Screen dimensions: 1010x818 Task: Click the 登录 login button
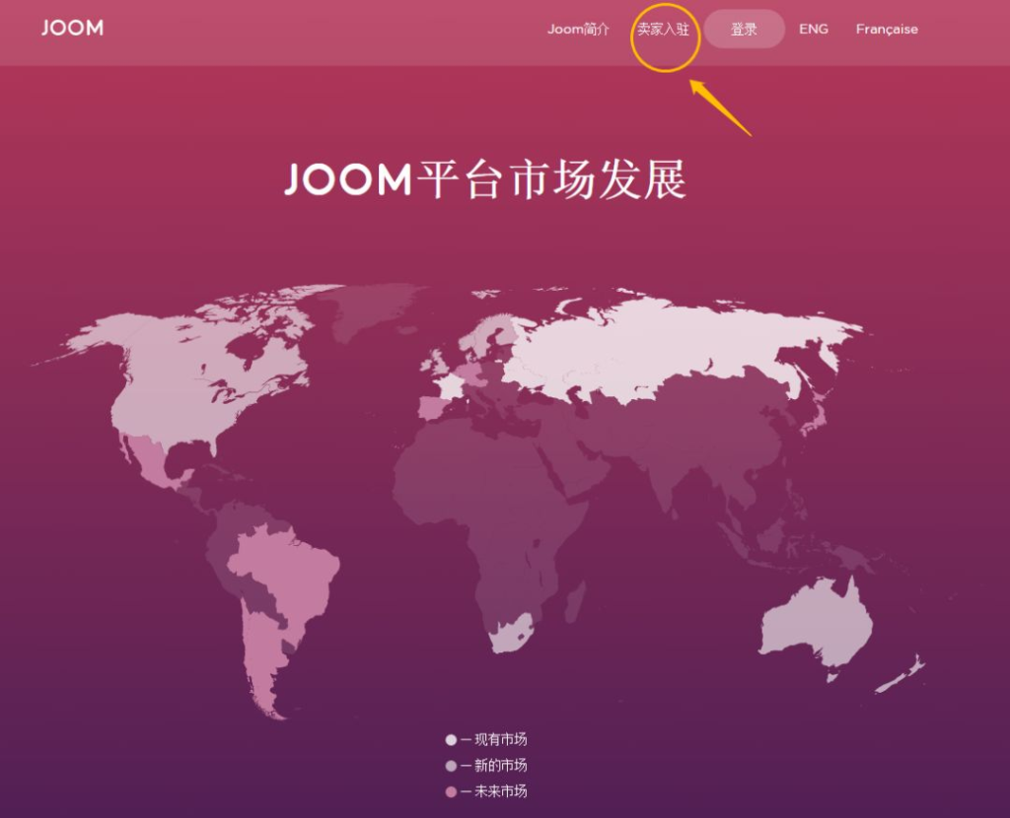(x=744, y=29)
